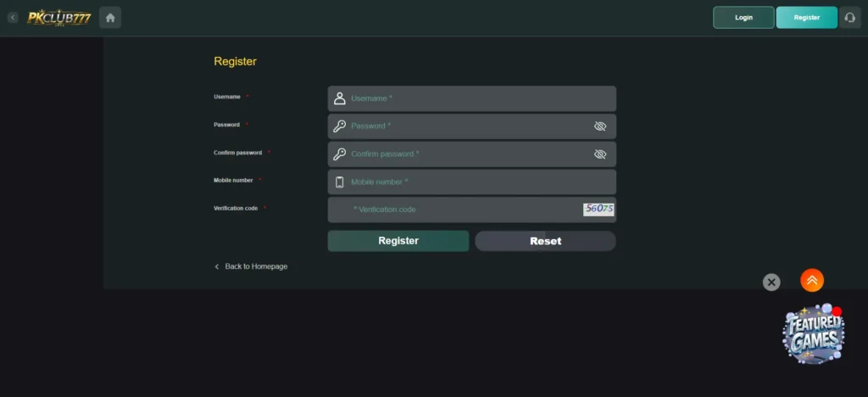The width and height of the screenshot is (868, 397).
Task: Click the phone icon in Mobile number field
Action: click(339, 182)
